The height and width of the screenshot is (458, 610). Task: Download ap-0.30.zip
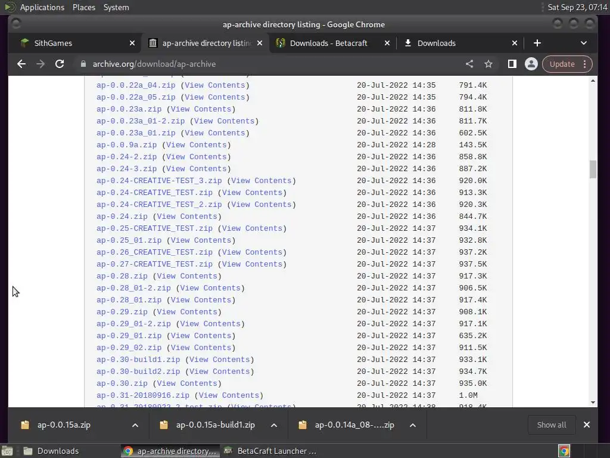(122, 383)
